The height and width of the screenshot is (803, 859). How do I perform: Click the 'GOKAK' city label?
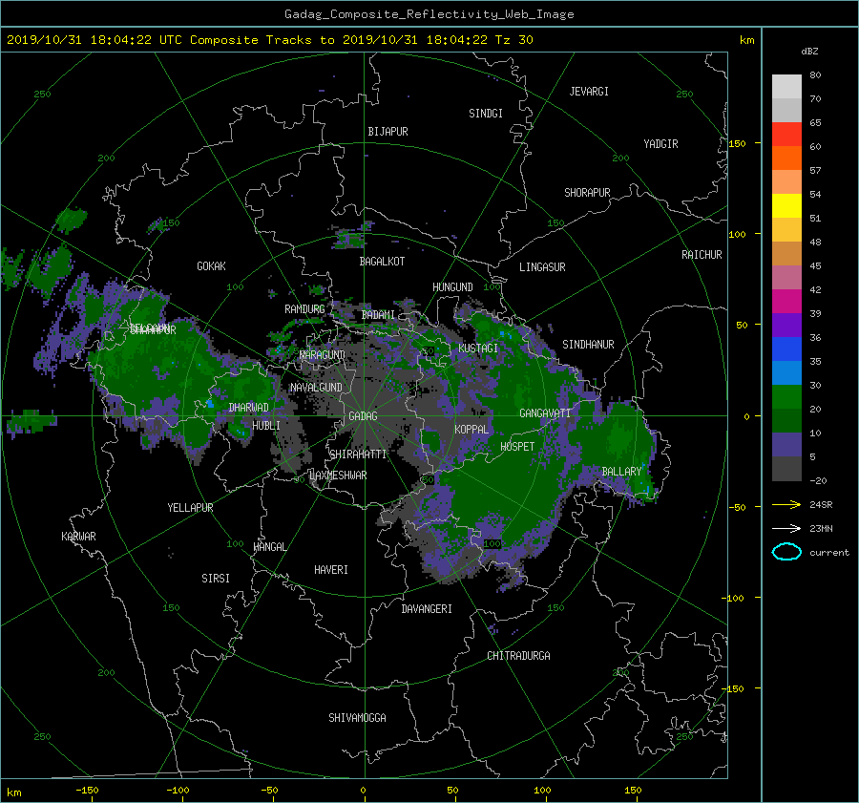pyautogui.click(x=211, y=266)
